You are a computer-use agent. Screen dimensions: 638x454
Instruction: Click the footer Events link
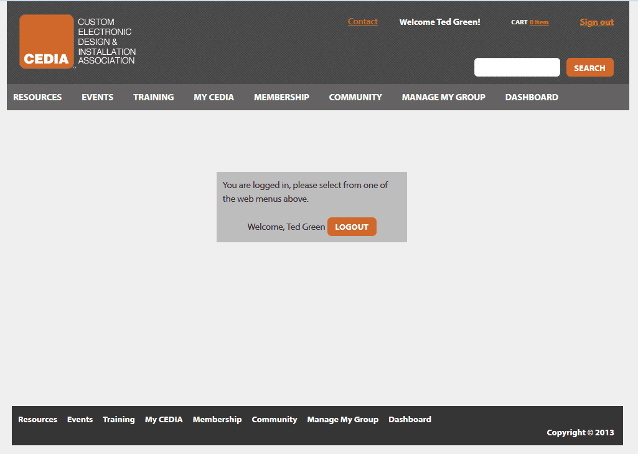80,419
